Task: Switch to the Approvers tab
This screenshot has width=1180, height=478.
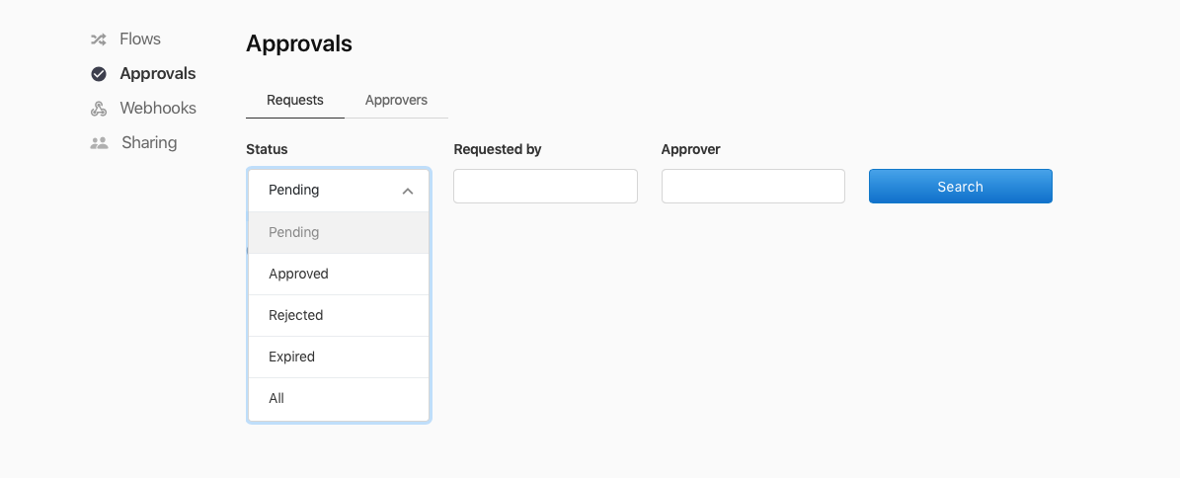Action: coord(396,100)
